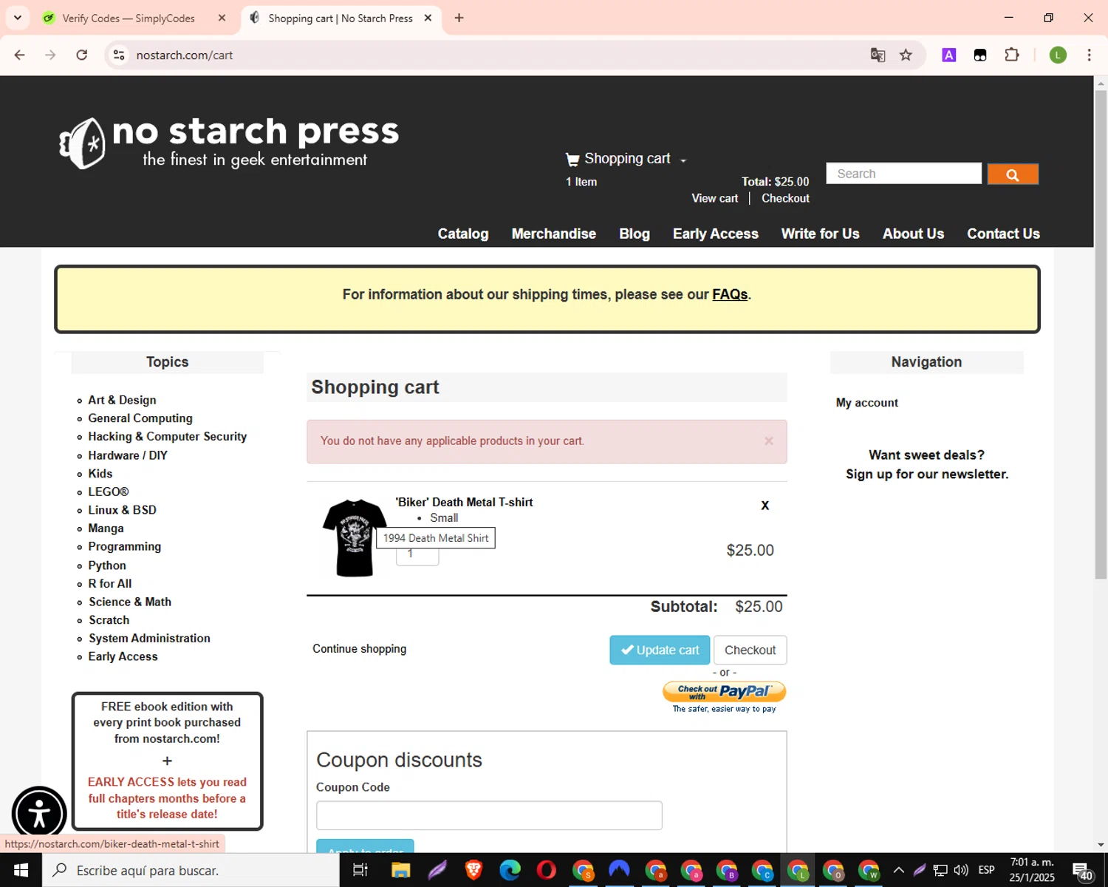
Task: Launch Brave browser from the taskbar
Action: pos(473,870)
